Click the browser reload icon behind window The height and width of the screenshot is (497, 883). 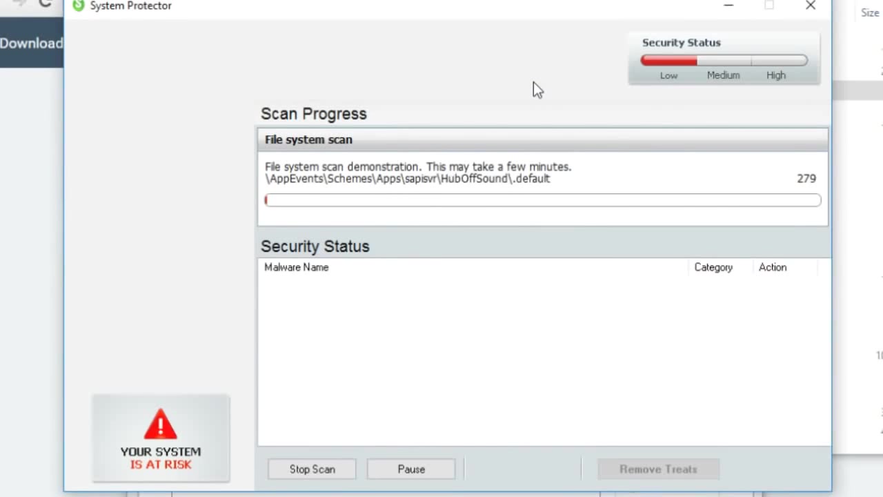pyautogui.click(x=46, y=3)
